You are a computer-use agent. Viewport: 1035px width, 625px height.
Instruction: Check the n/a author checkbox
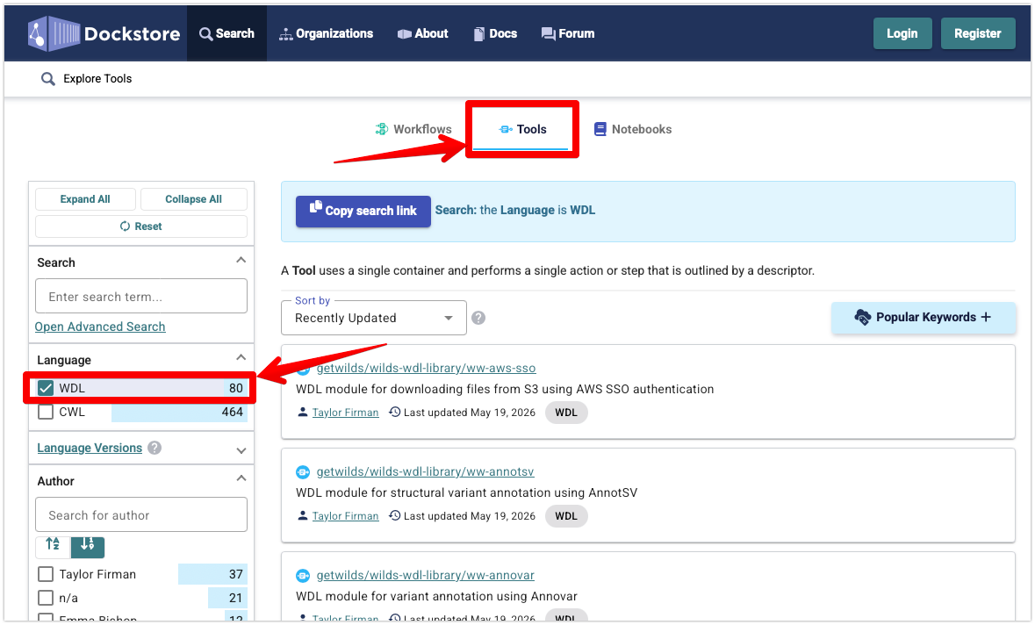pyautogui.click(x=46, y=598)
